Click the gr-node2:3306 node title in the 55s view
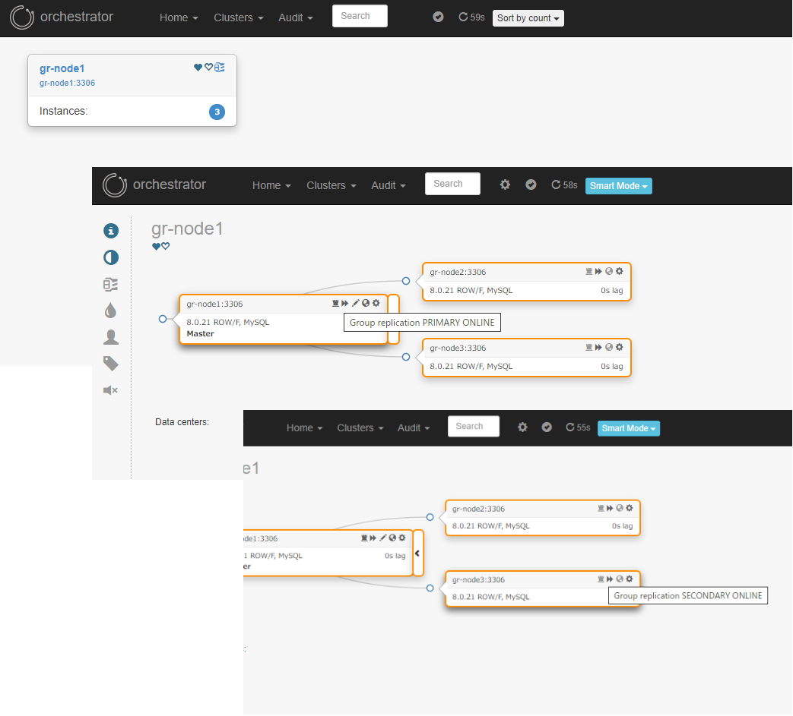The width and height of the screenshot is (793, 716). [x=478, y=509]
